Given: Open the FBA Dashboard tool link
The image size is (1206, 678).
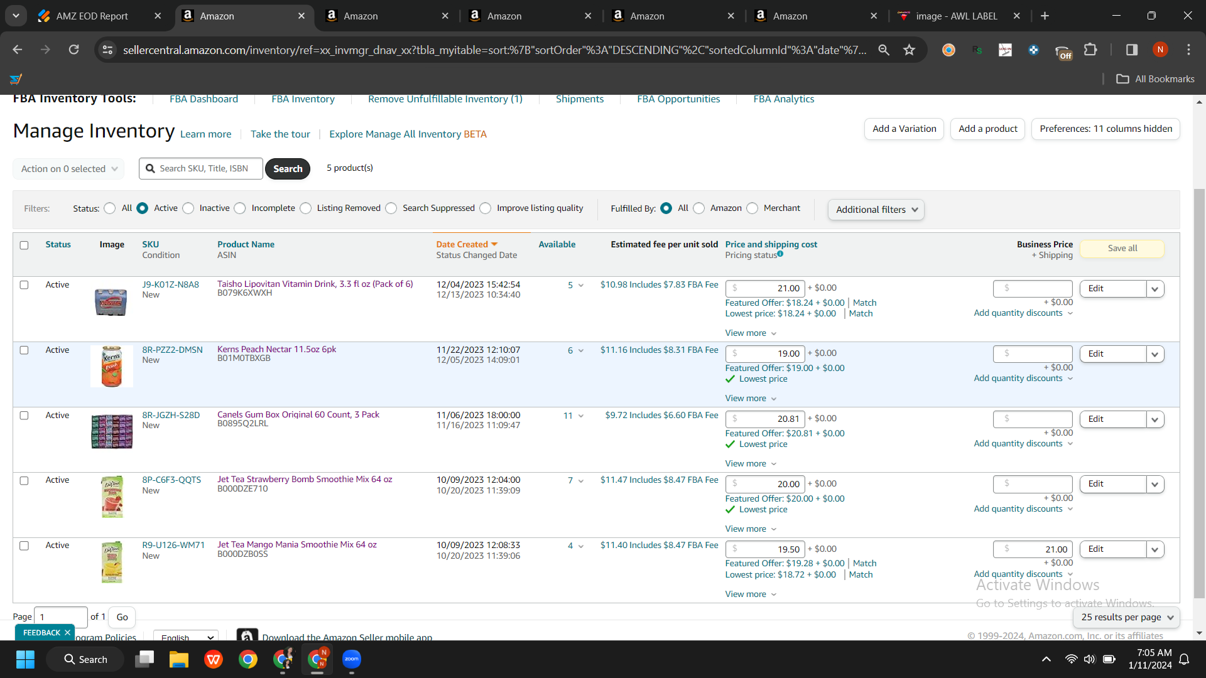Looking at the screenshot, I should pos(204,99).
